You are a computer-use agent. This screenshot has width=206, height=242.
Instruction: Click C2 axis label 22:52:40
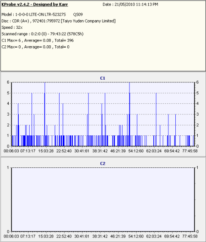point(64,237)
